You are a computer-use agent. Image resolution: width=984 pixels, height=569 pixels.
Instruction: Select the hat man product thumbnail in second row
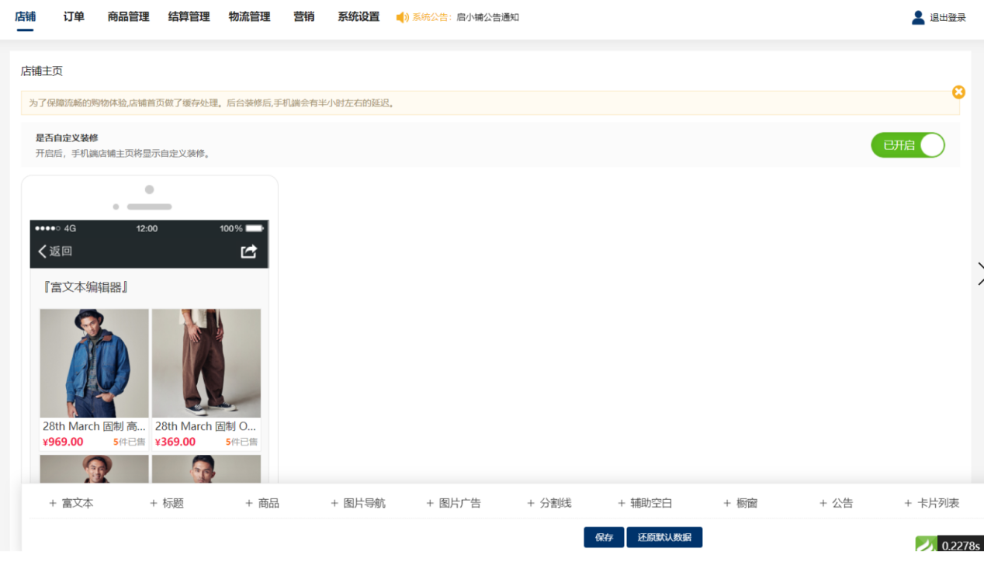click(x=94, y=469)
